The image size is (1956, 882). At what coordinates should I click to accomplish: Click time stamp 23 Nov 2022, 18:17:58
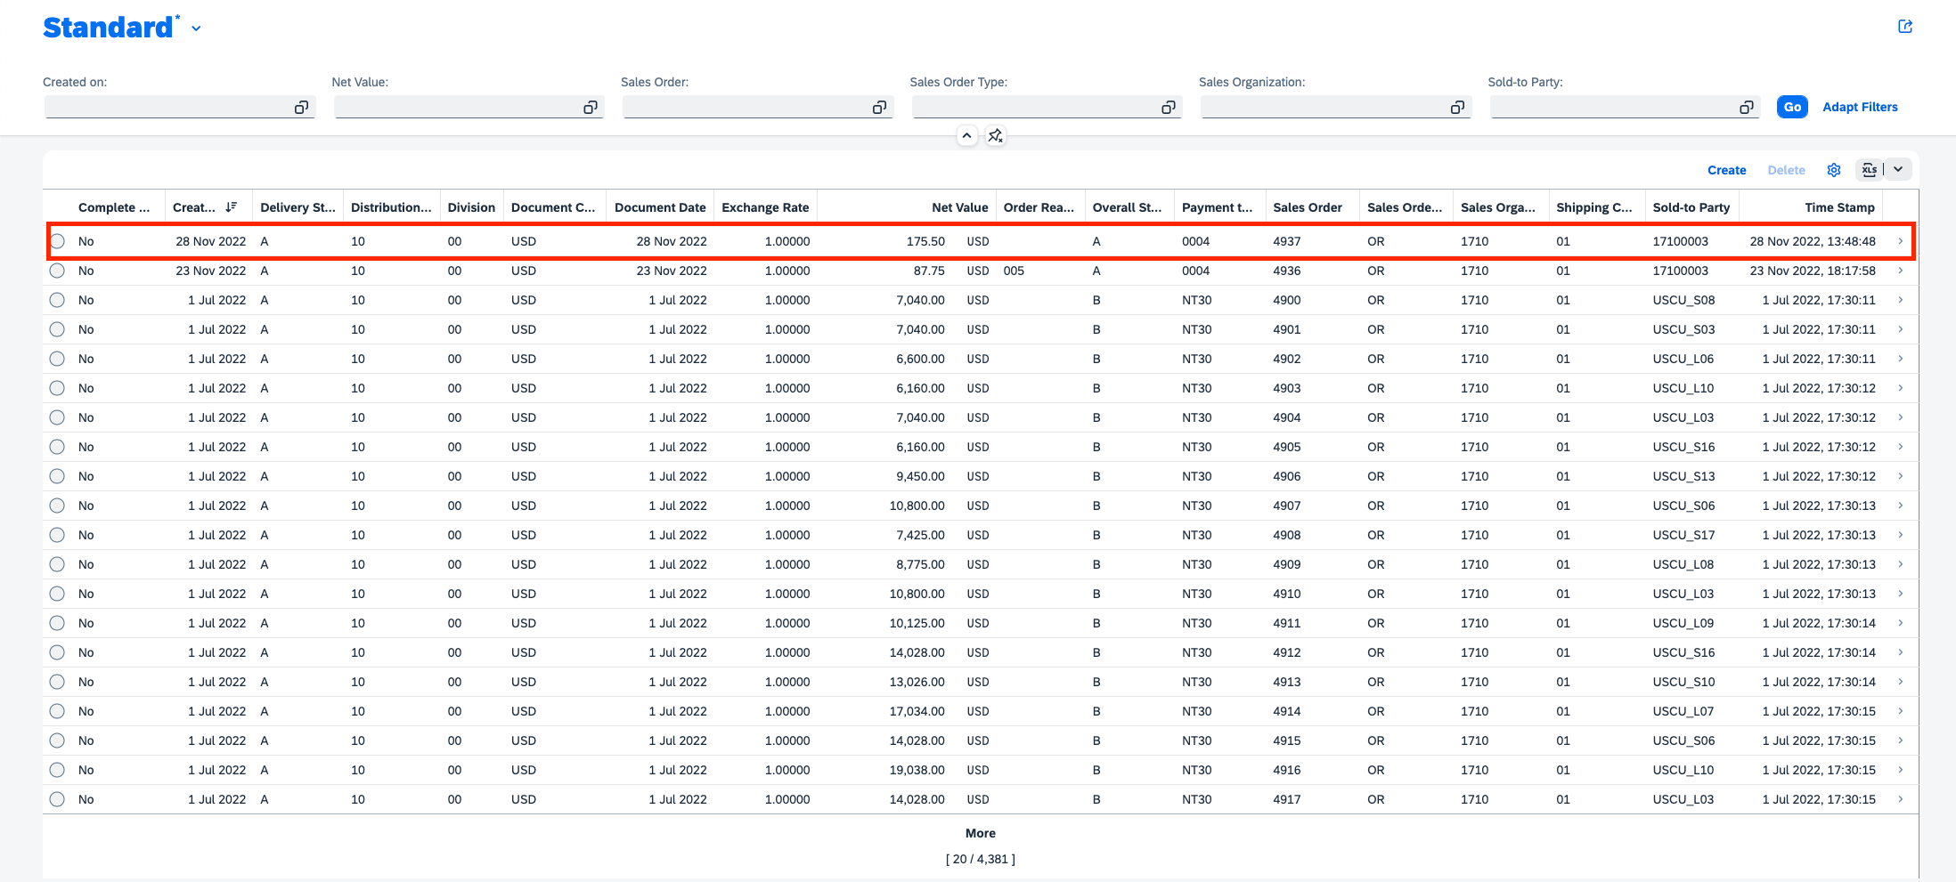pos(1813,271)
